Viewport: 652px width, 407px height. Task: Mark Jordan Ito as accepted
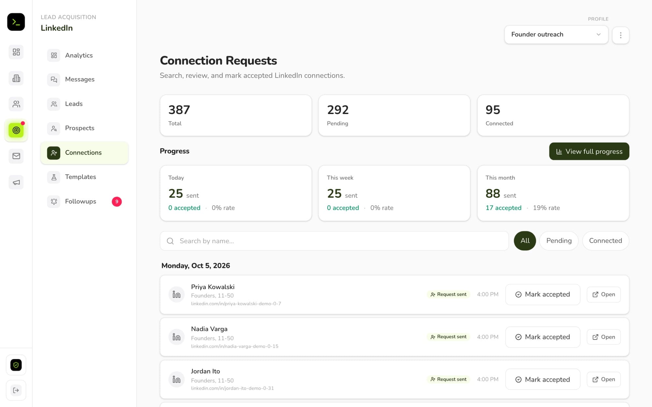tap(543, 379)
